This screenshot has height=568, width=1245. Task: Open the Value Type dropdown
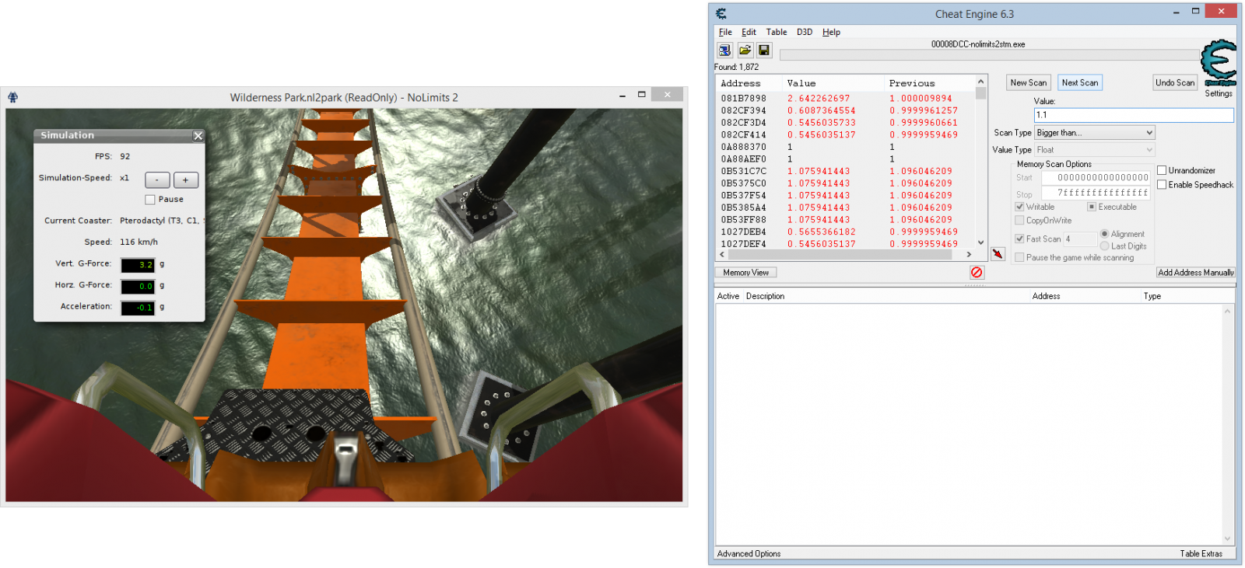(x=1095, y=150)
